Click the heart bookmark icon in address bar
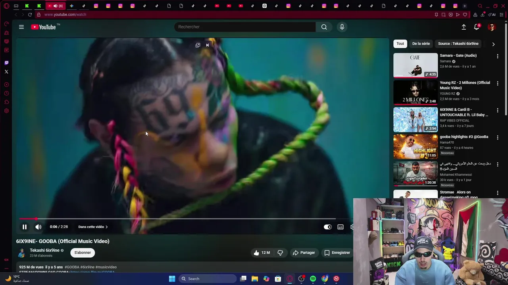Screen dimensions: 508x285 click(x=465, y=15)
